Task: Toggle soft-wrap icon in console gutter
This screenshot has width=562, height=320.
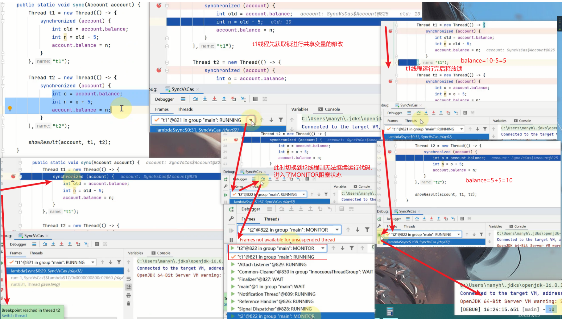Action: (x=129, y=279)
